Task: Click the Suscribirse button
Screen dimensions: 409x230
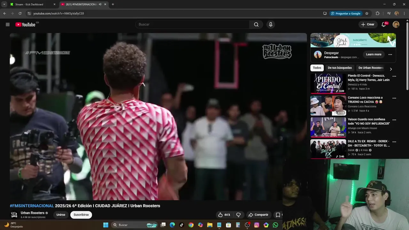Action: 81,215
